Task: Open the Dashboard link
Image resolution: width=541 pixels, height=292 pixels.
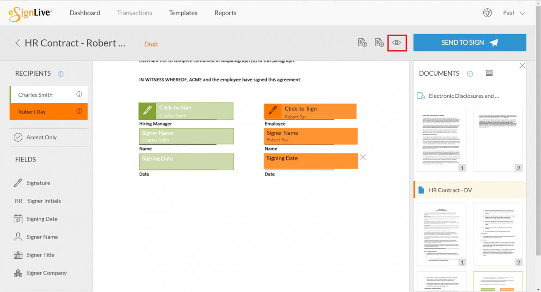Action: click(85, 12)
